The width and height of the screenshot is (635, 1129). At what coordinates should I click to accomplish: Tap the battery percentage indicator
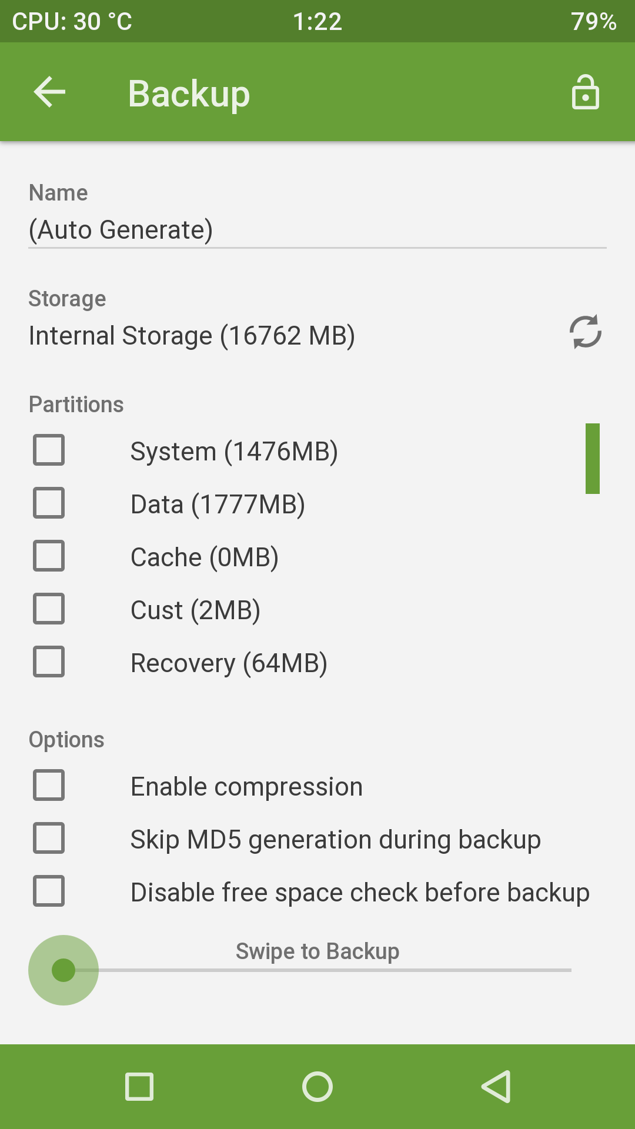click(x=593, y=22)
